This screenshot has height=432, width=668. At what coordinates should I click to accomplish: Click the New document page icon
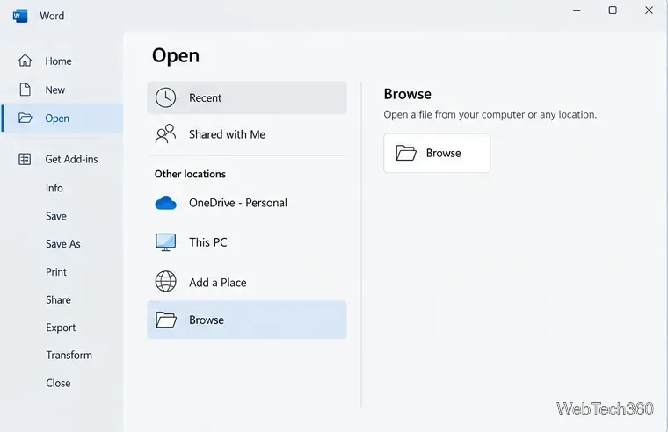25,90
